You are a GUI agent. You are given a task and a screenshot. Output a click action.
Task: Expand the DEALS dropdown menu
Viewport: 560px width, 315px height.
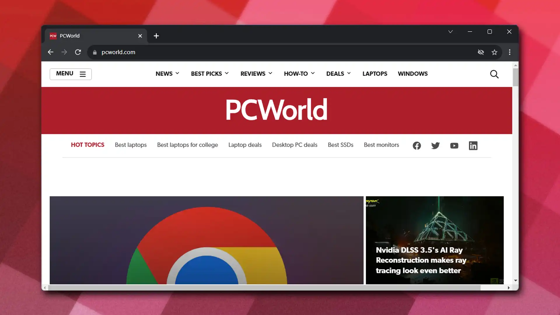click(x=338, y=74)
